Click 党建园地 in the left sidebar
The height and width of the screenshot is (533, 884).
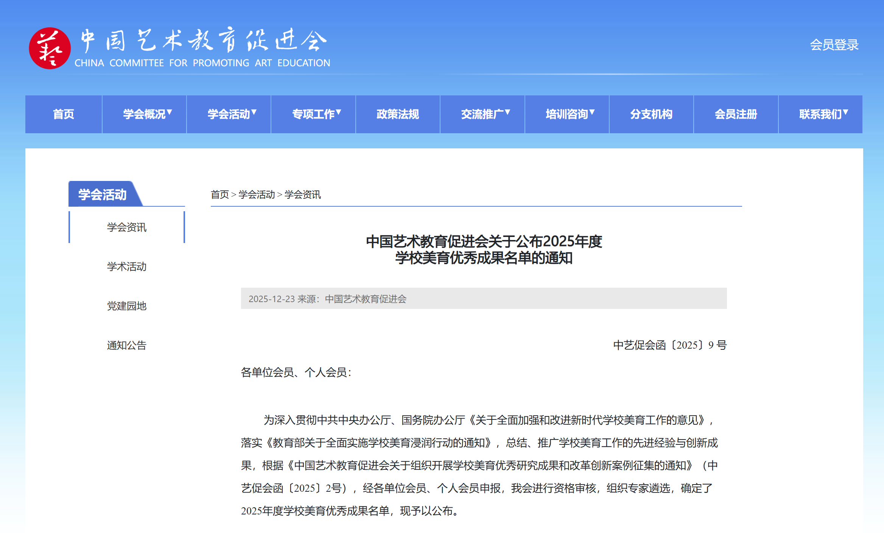point(126,306)
